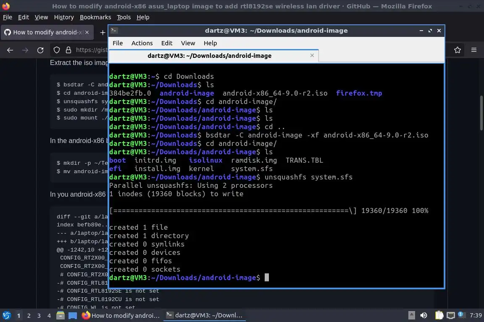Click 'isolinux' directory name in terminal

click(x=205, y=160)
